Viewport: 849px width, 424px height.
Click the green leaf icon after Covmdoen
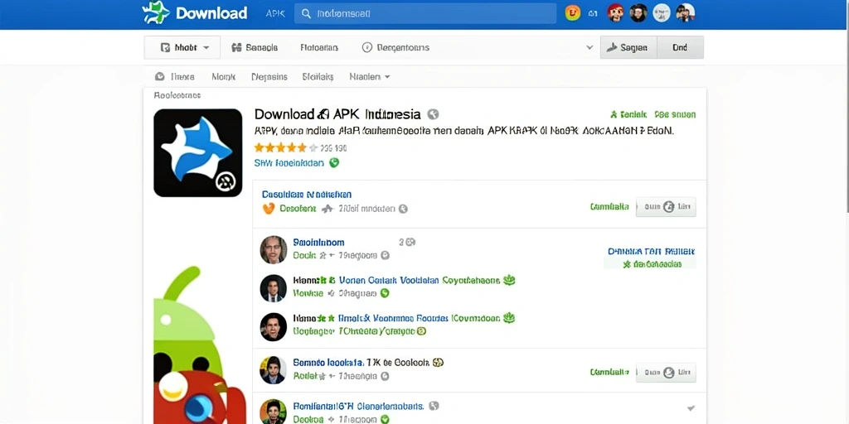point(509,317)
